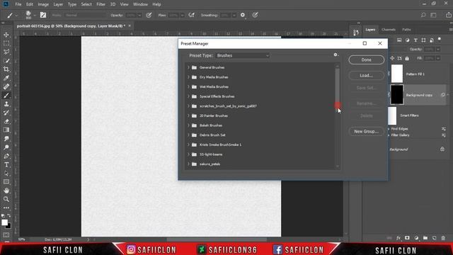Open the Preset Type Brushes dropdown
Image resolution: width=453 pixels, height=255 pixels.
tap(243, 55)
